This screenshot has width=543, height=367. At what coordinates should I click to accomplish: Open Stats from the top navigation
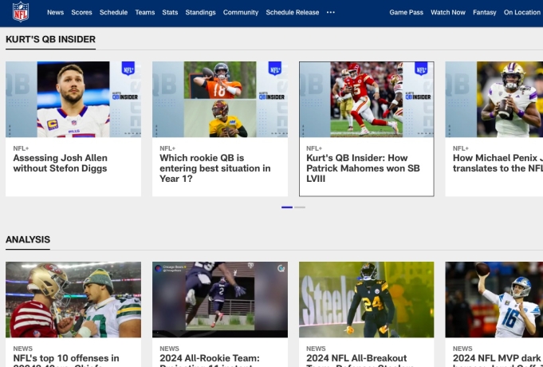click(x=170, y=12)
